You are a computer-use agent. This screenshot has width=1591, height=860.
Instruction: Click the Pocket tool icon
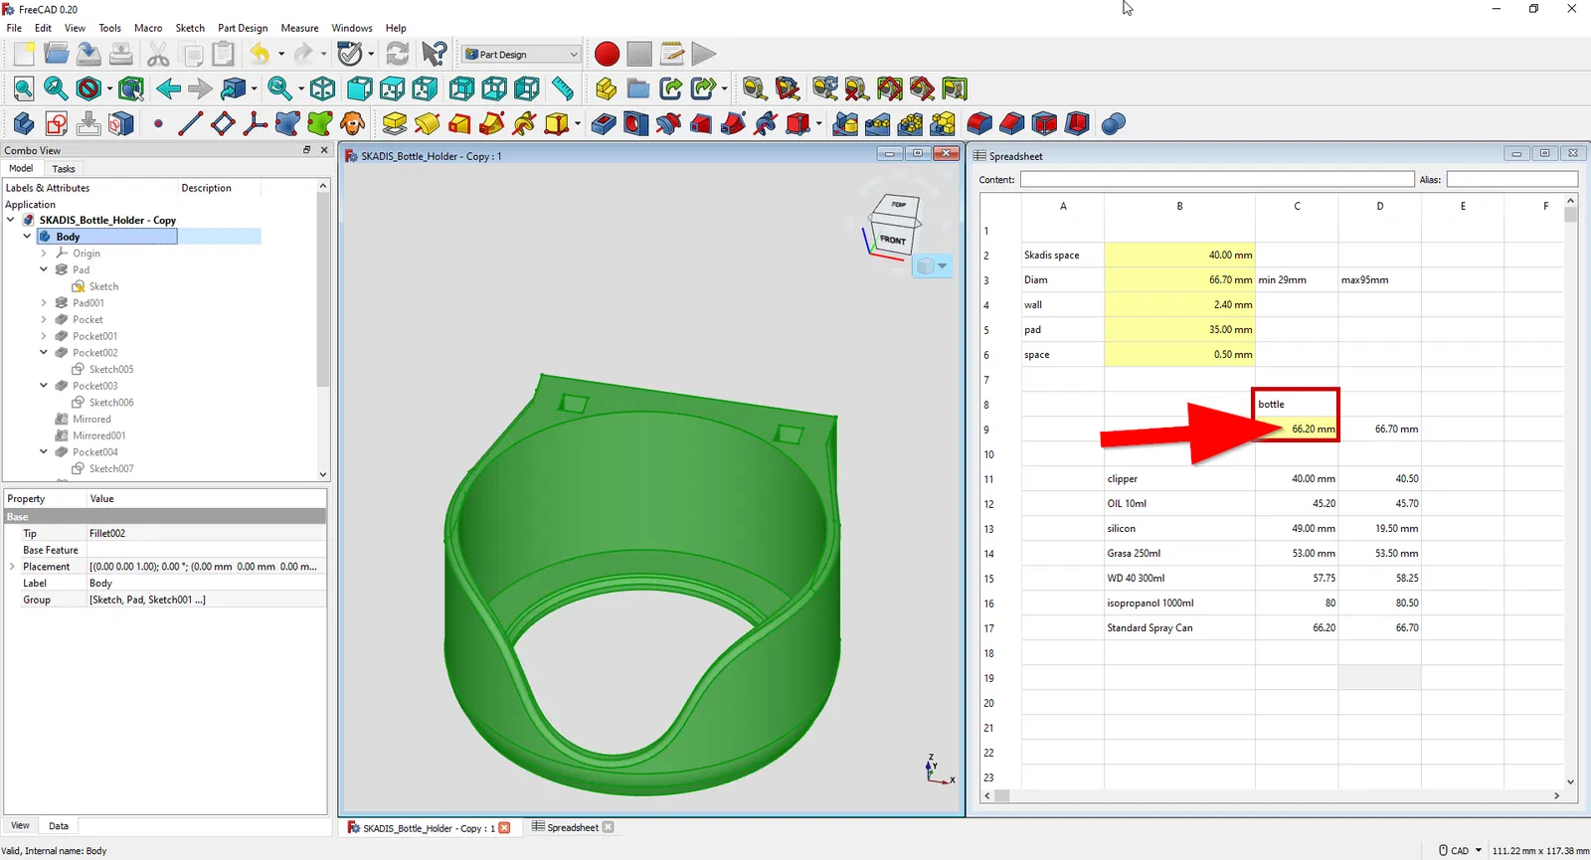604,123
